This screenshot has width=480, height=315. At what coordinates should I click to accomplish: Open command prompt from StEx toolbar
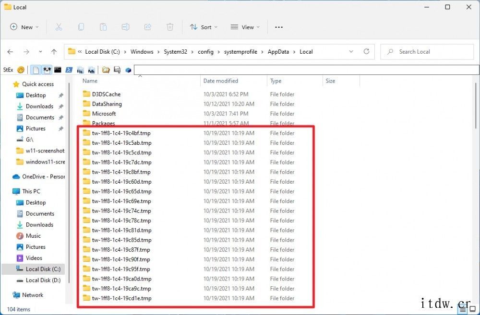tap(58, 70)
